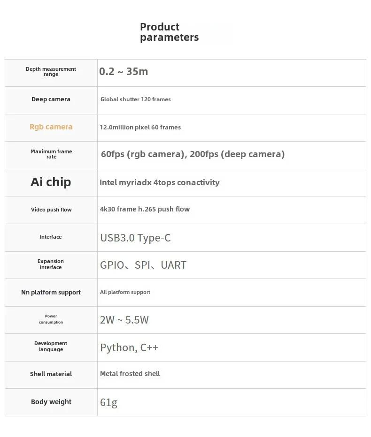Select "Global shutter 120 frames" text
Image resolution: width=371 pixels, height=437 pixels.
coord(135,99)
